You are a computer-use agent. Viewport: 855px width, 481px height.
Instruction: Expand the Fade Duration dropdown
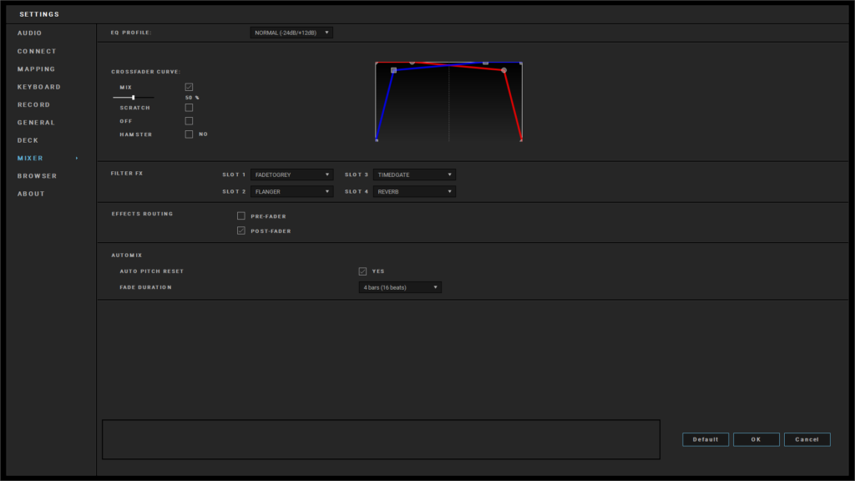400,287
